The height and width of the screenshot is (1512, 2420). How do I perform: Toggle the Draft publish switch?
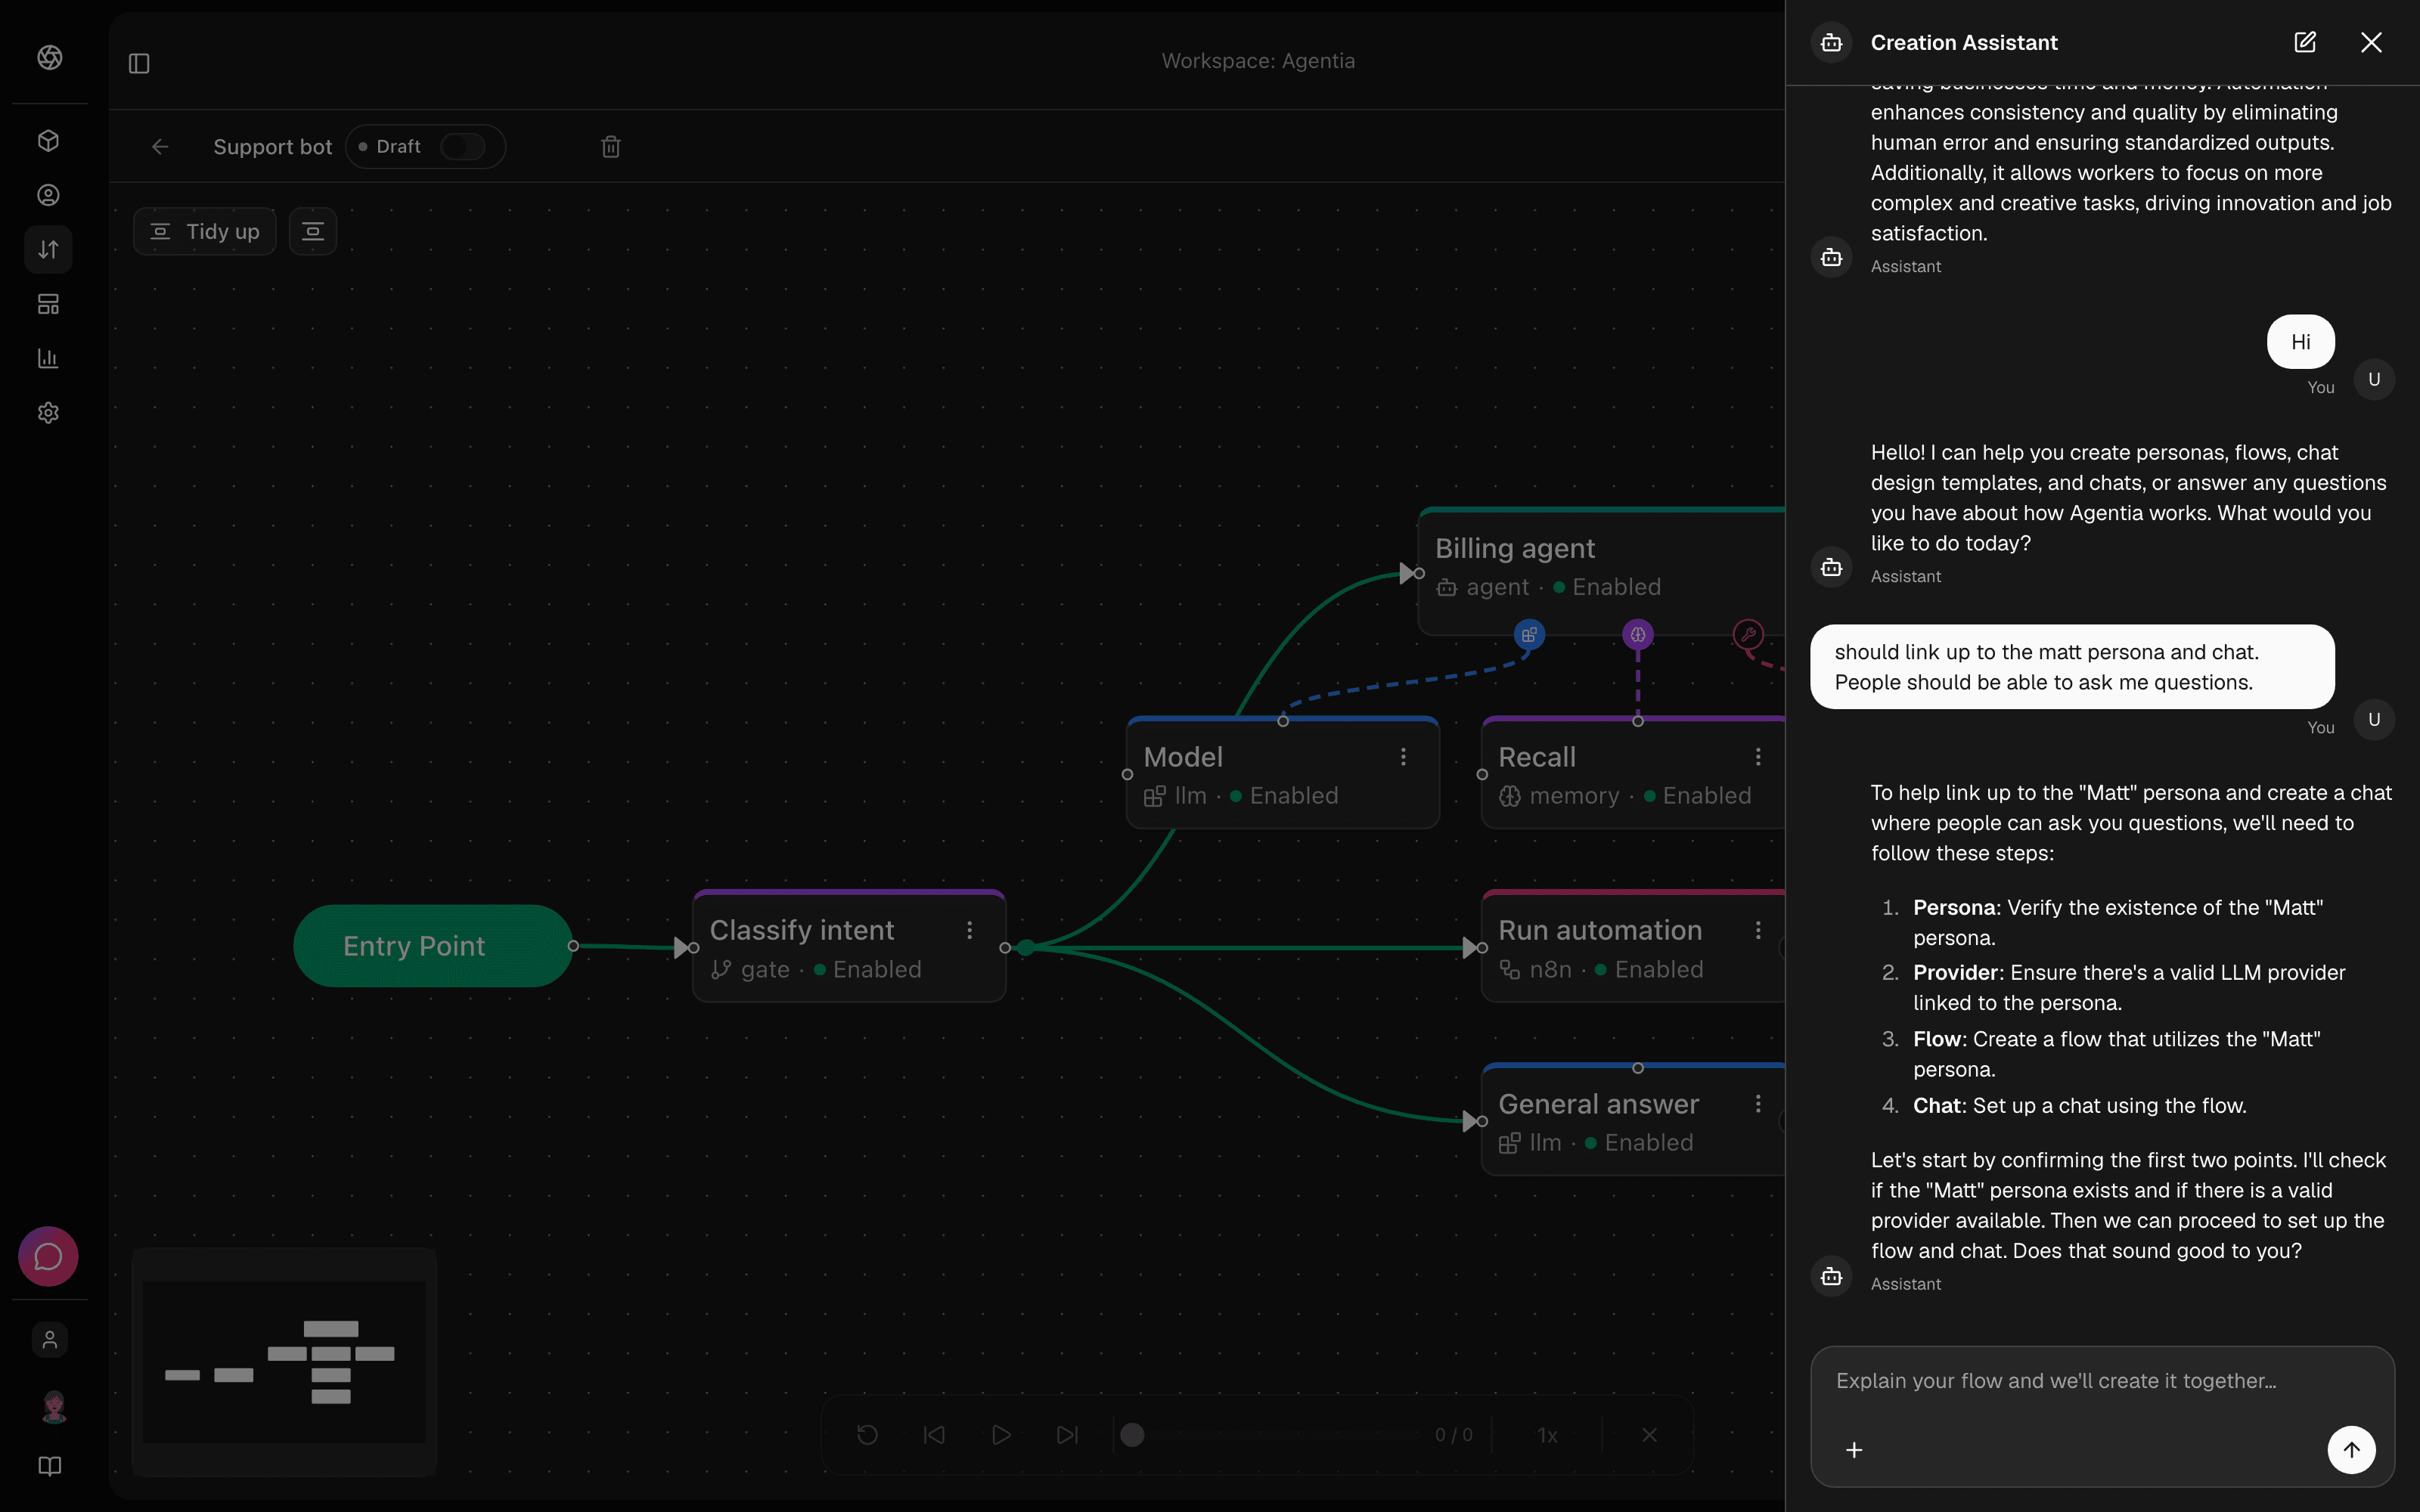(462, 147)
